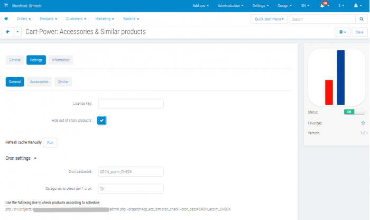Open the Add-ons dropdown menu
370x220 pixels.
(200, 5)
